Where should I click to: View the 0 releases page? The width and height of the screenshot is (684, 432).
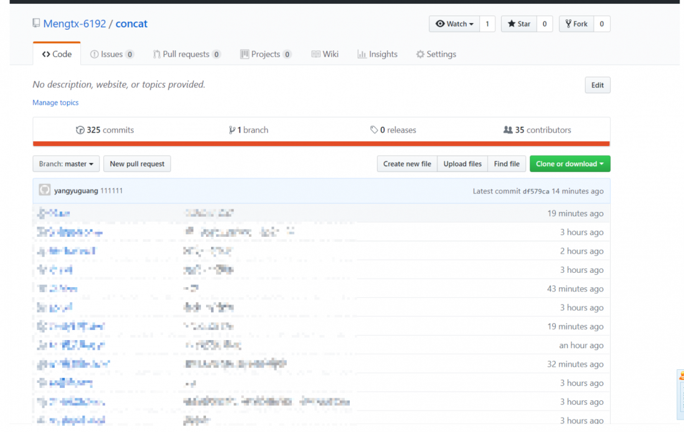click(393, 130)
